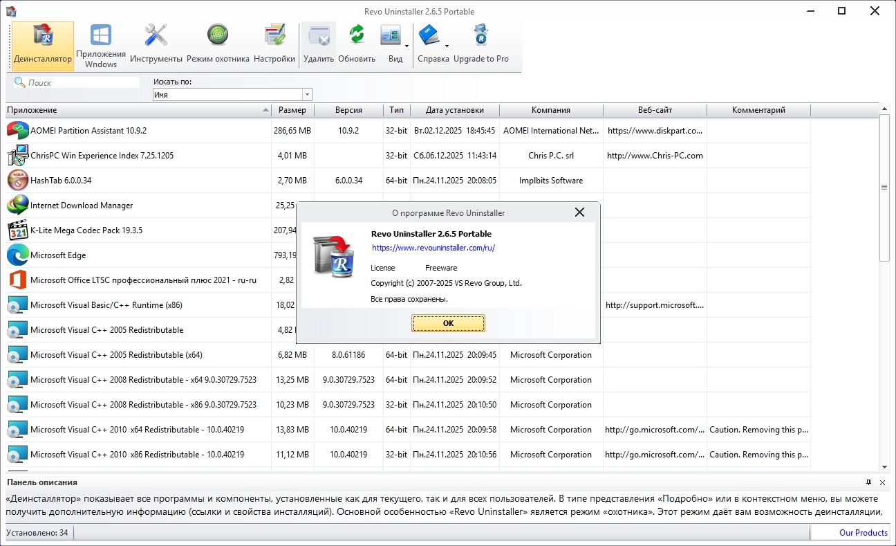
Task: Activate Режим охотника from the toolbar
Action: coord(218,46)
